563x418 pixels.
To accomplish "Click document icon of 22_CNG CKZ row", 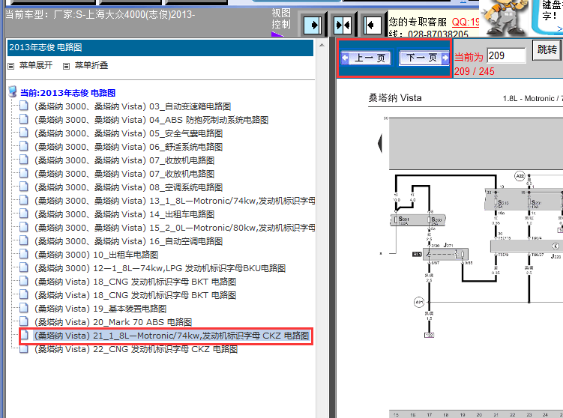I will 24,348.
